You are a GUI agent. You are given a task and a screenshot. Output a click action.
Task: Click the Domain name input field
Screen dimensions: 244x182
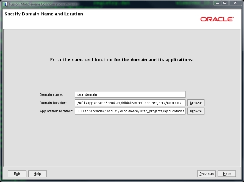point(130,94)
